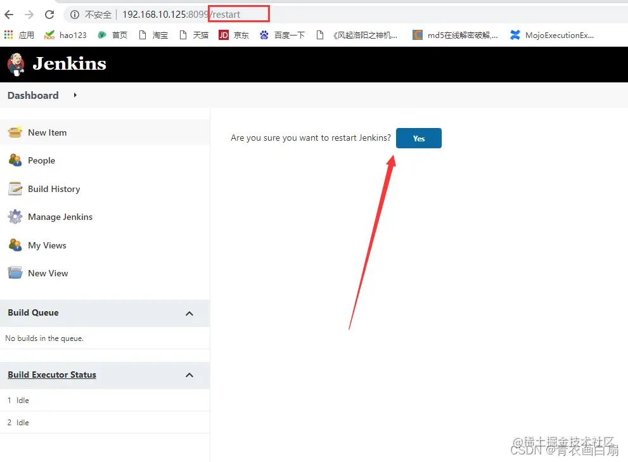Open the Build Executor Status link

52,375
